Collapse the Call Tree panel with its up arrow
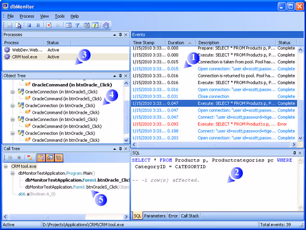The image size is (306, 230). (x=115, y=149)
